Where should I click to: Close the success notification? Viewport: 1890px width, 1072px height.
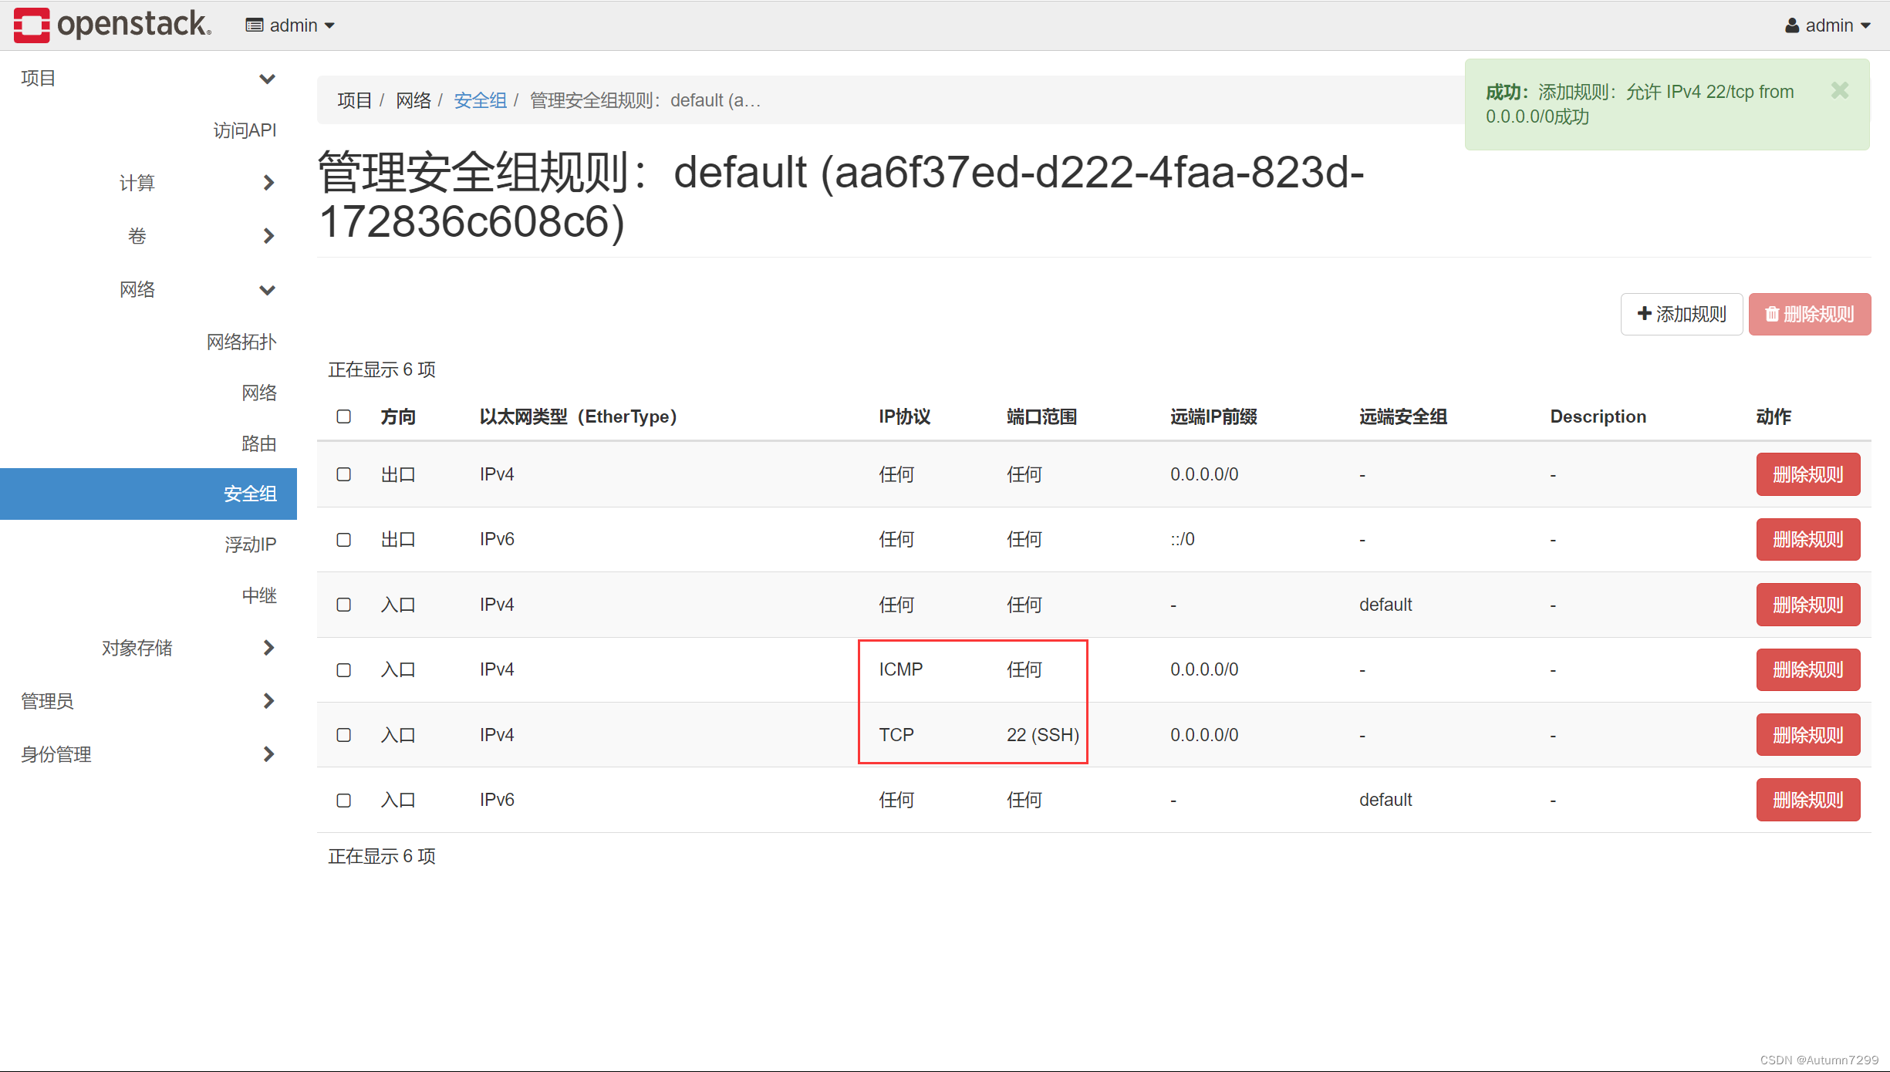1840,91
